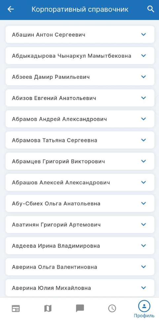Expand Абрамов Андрей Александрович chevron
The width and height of the screenshot is (159, 321).
coord(144,119)
